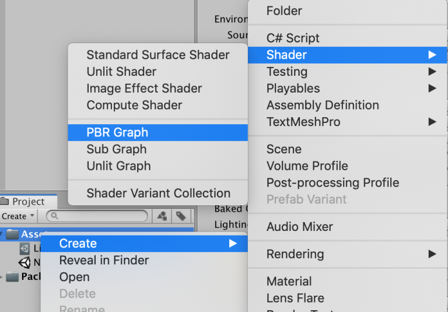Viewport: 448px width, 312px height.
Task: Expand the Packages folder tree arrow
Action: pos(1,276)
